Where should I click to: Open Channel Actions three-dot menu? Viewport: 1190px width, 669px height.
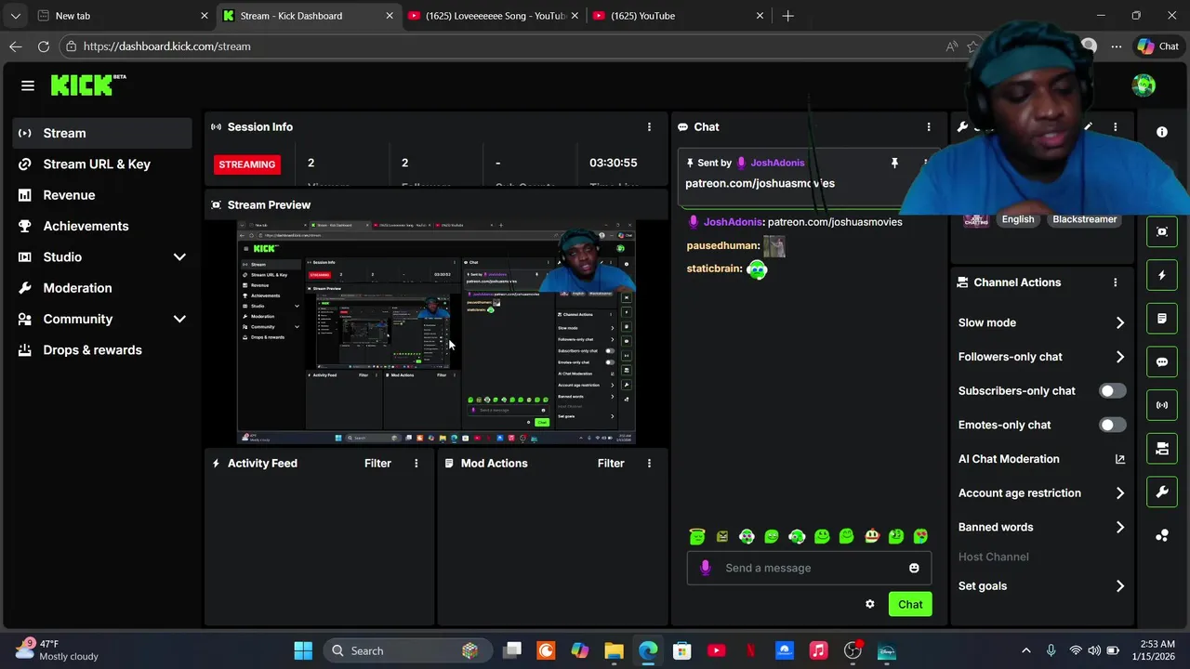tap(1115, 282)
